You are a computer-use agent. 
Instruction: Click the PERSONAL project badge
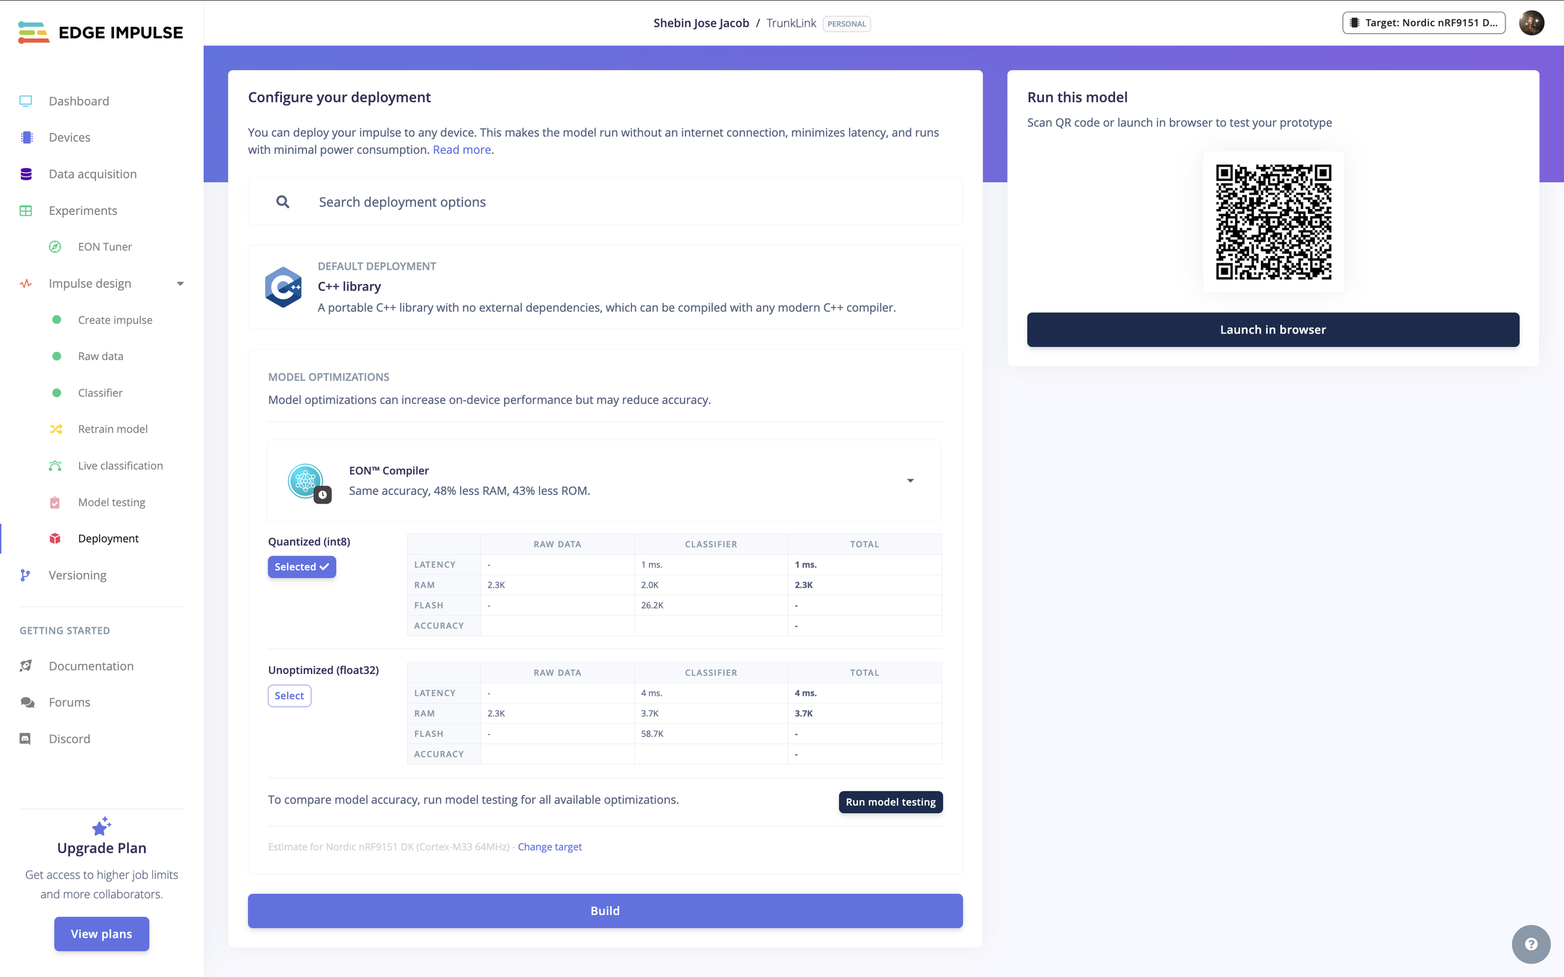[847, 24]
